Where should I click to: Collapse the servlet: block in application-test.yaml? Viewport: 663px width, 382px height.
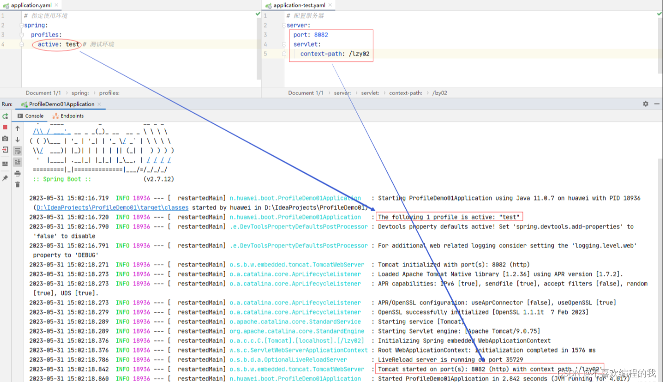284,44
